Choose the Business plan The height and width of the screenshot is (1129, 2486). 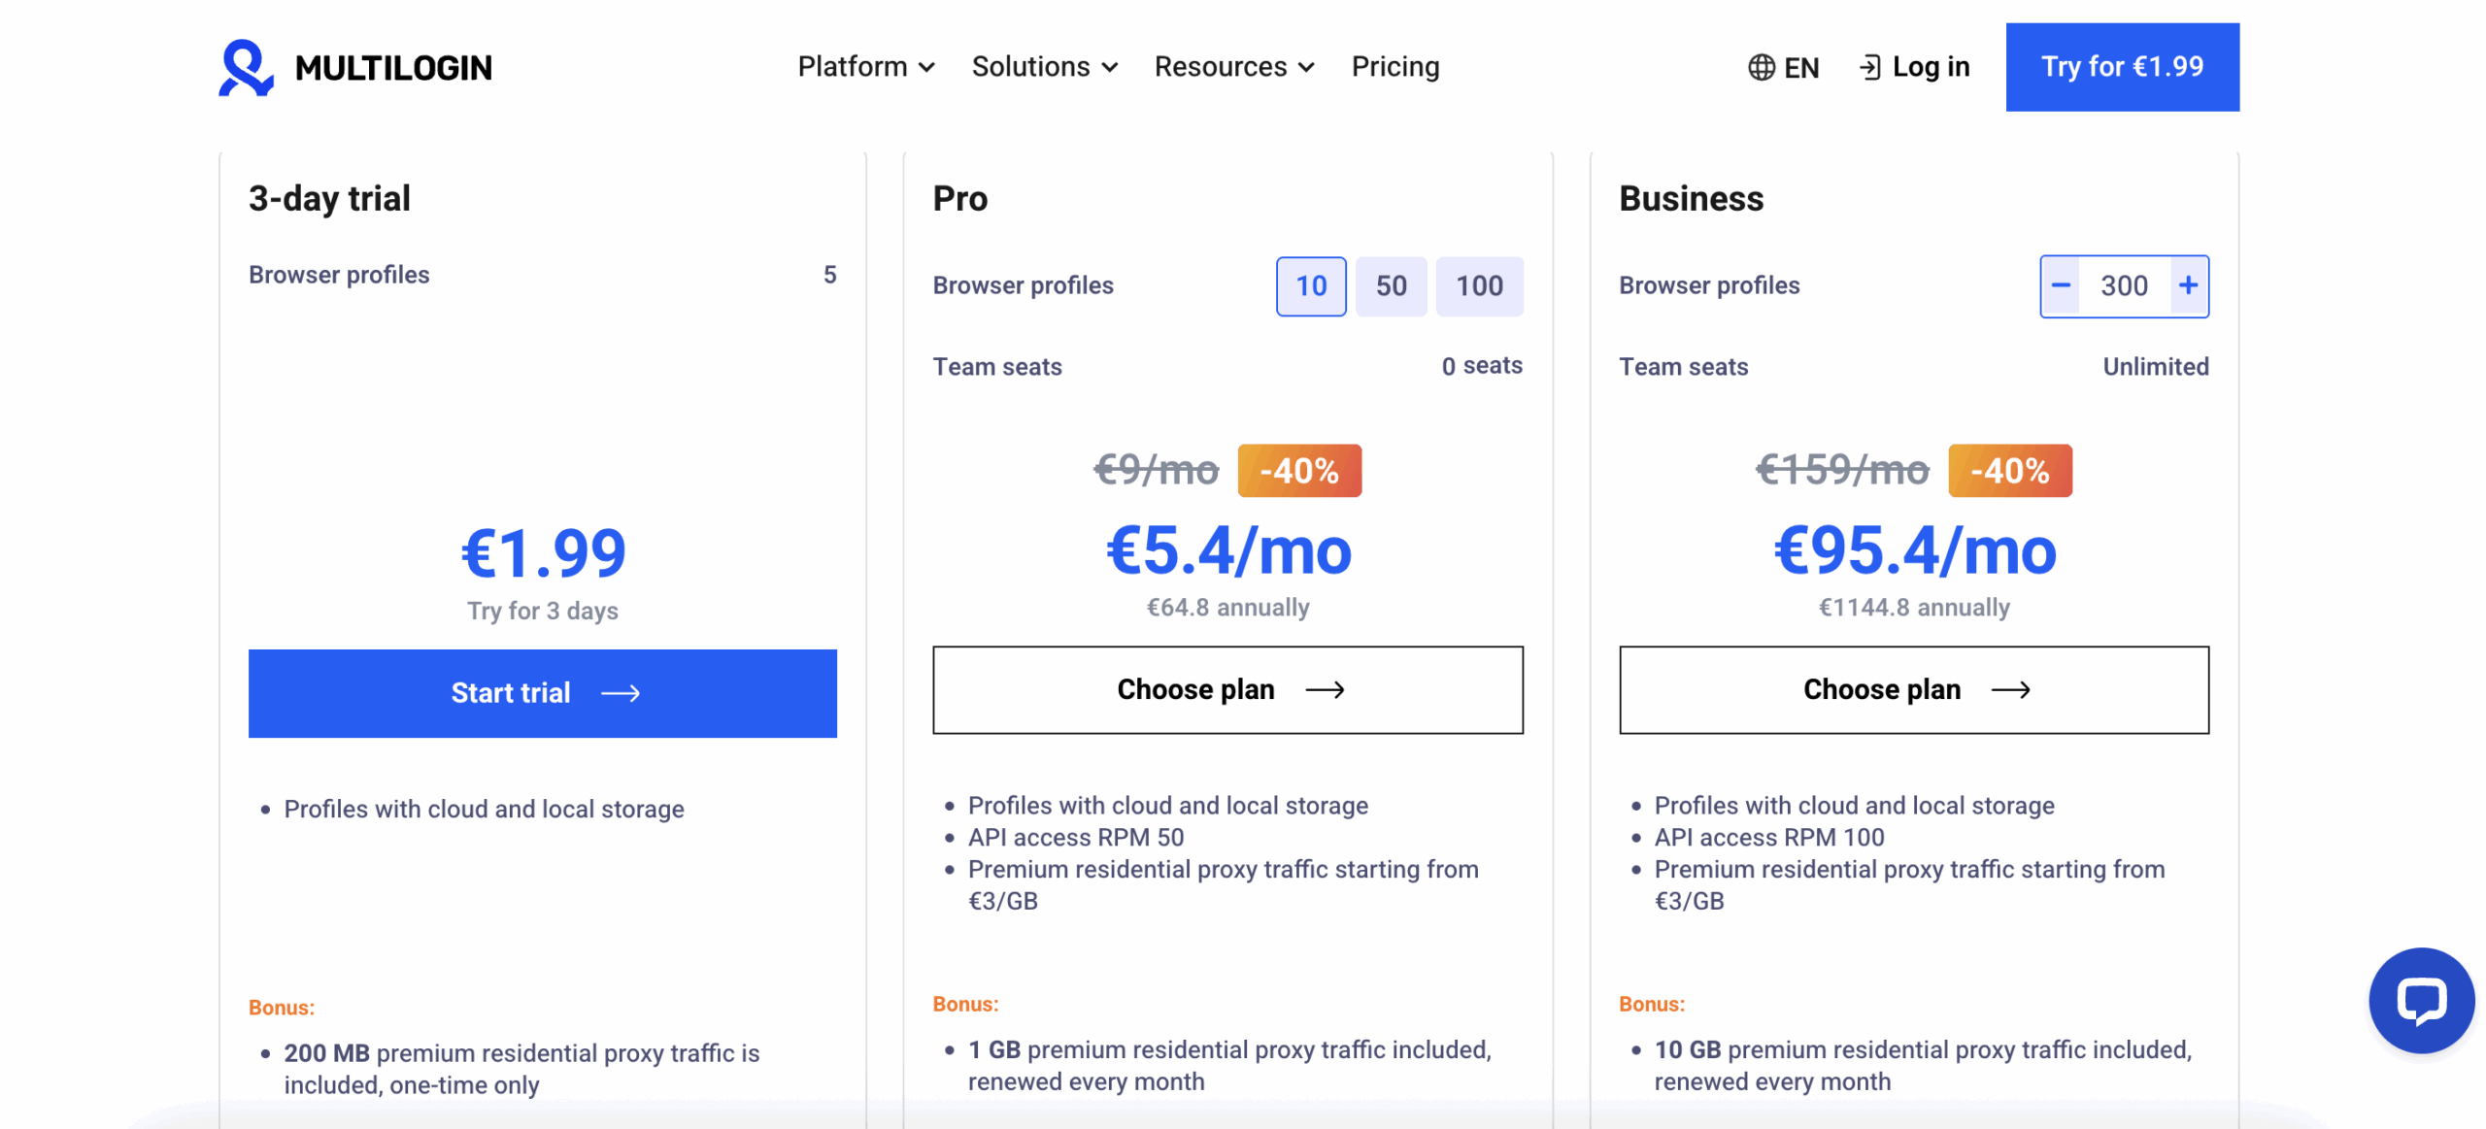point(1914,689)
